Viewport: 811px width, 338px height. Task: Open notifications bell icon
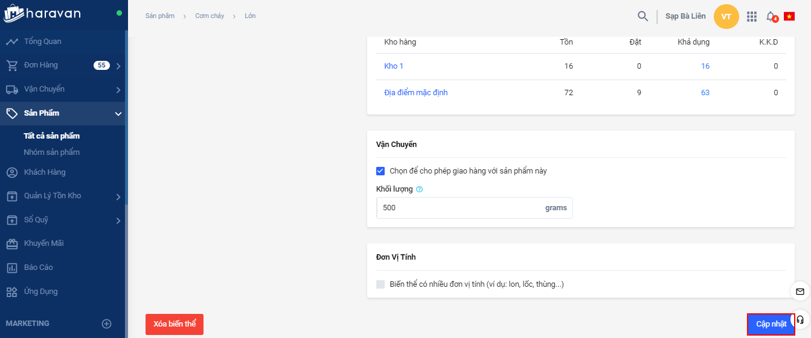(x=771, y=16)
